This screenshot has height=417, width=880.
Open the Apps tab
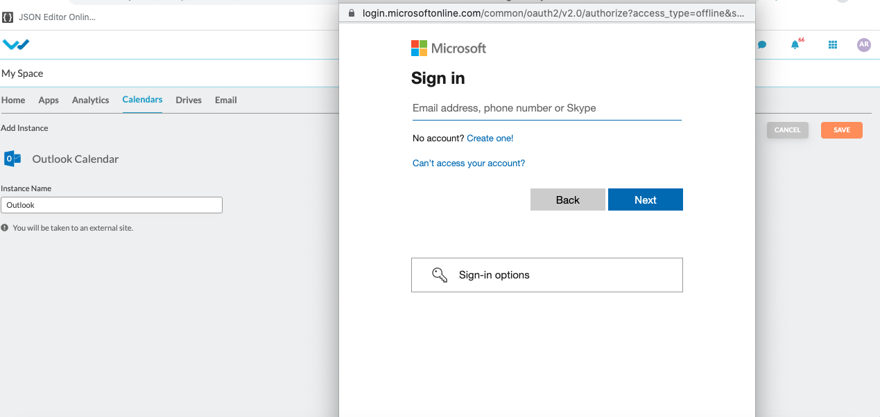click(49, 100)
